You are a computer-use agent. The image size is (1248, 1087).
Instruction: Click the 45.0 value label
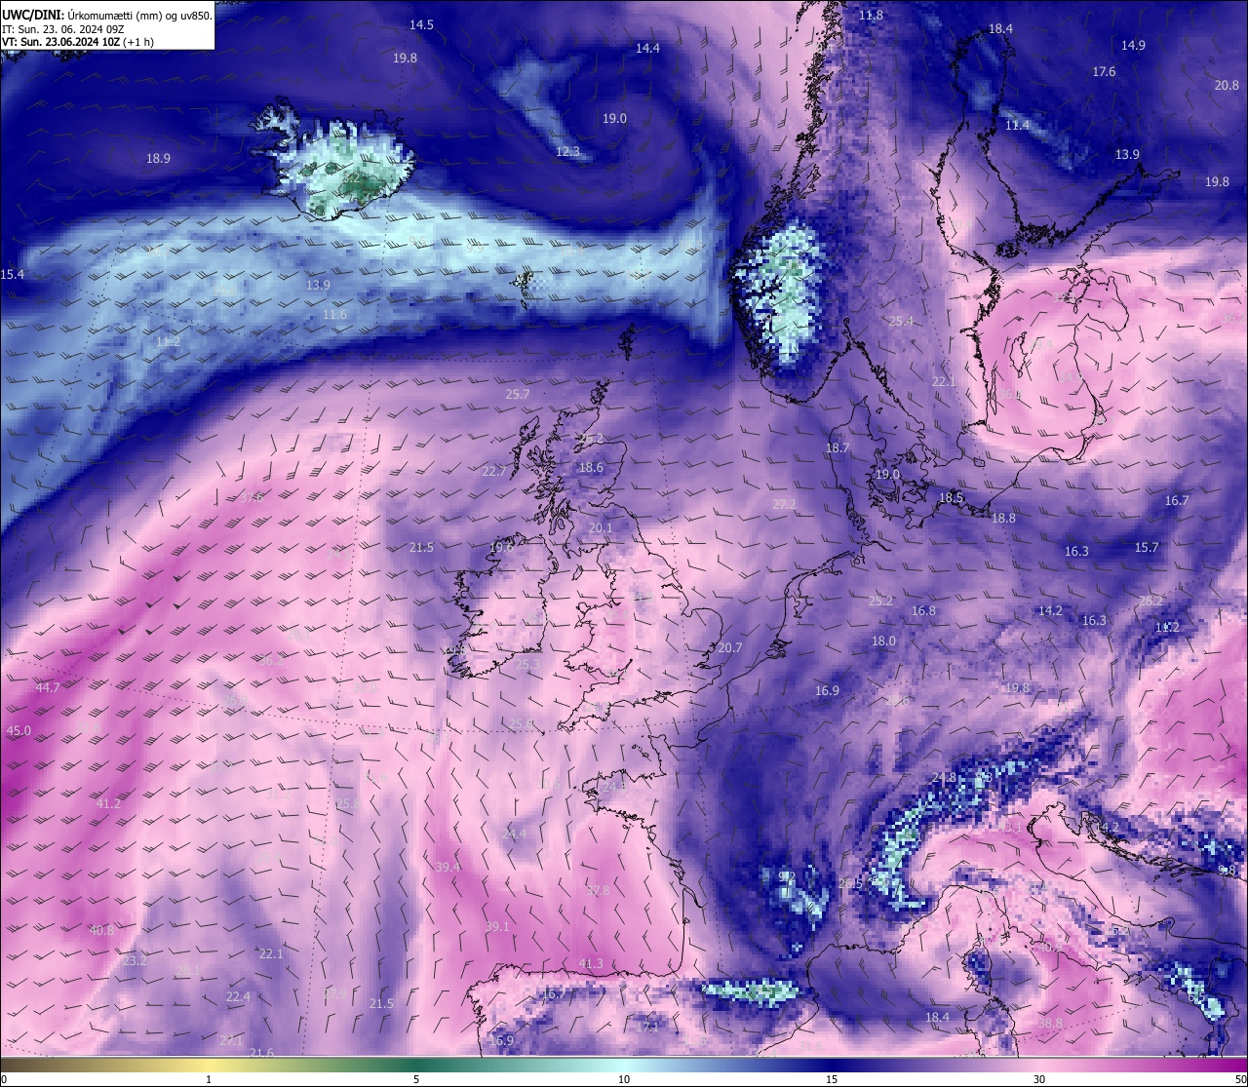[19, 731]
